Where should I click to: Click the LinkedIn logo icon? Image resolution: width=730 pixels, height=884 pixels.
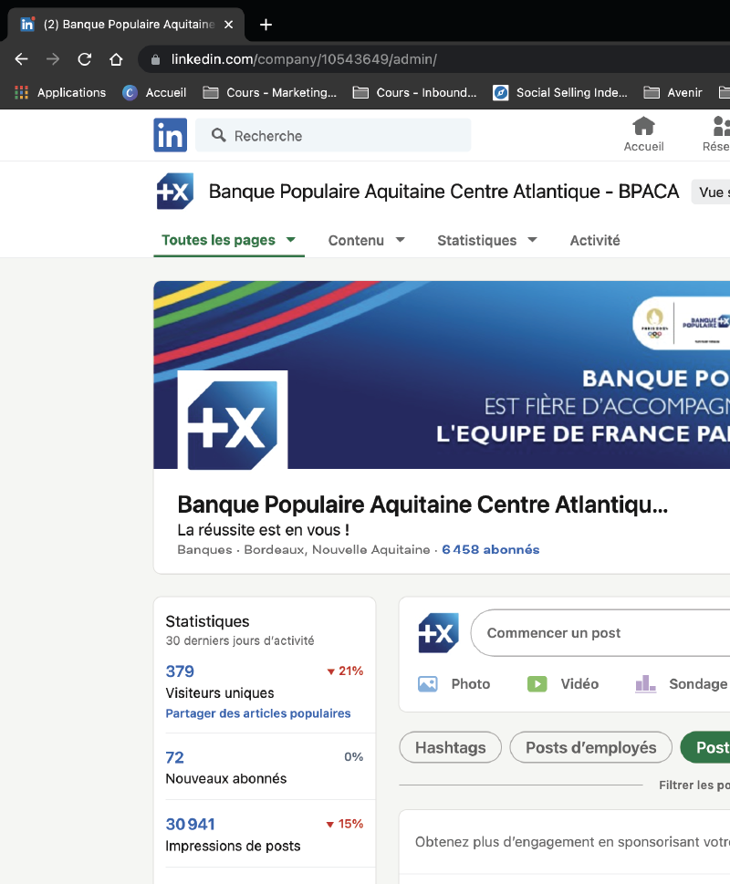coord(170,135)
